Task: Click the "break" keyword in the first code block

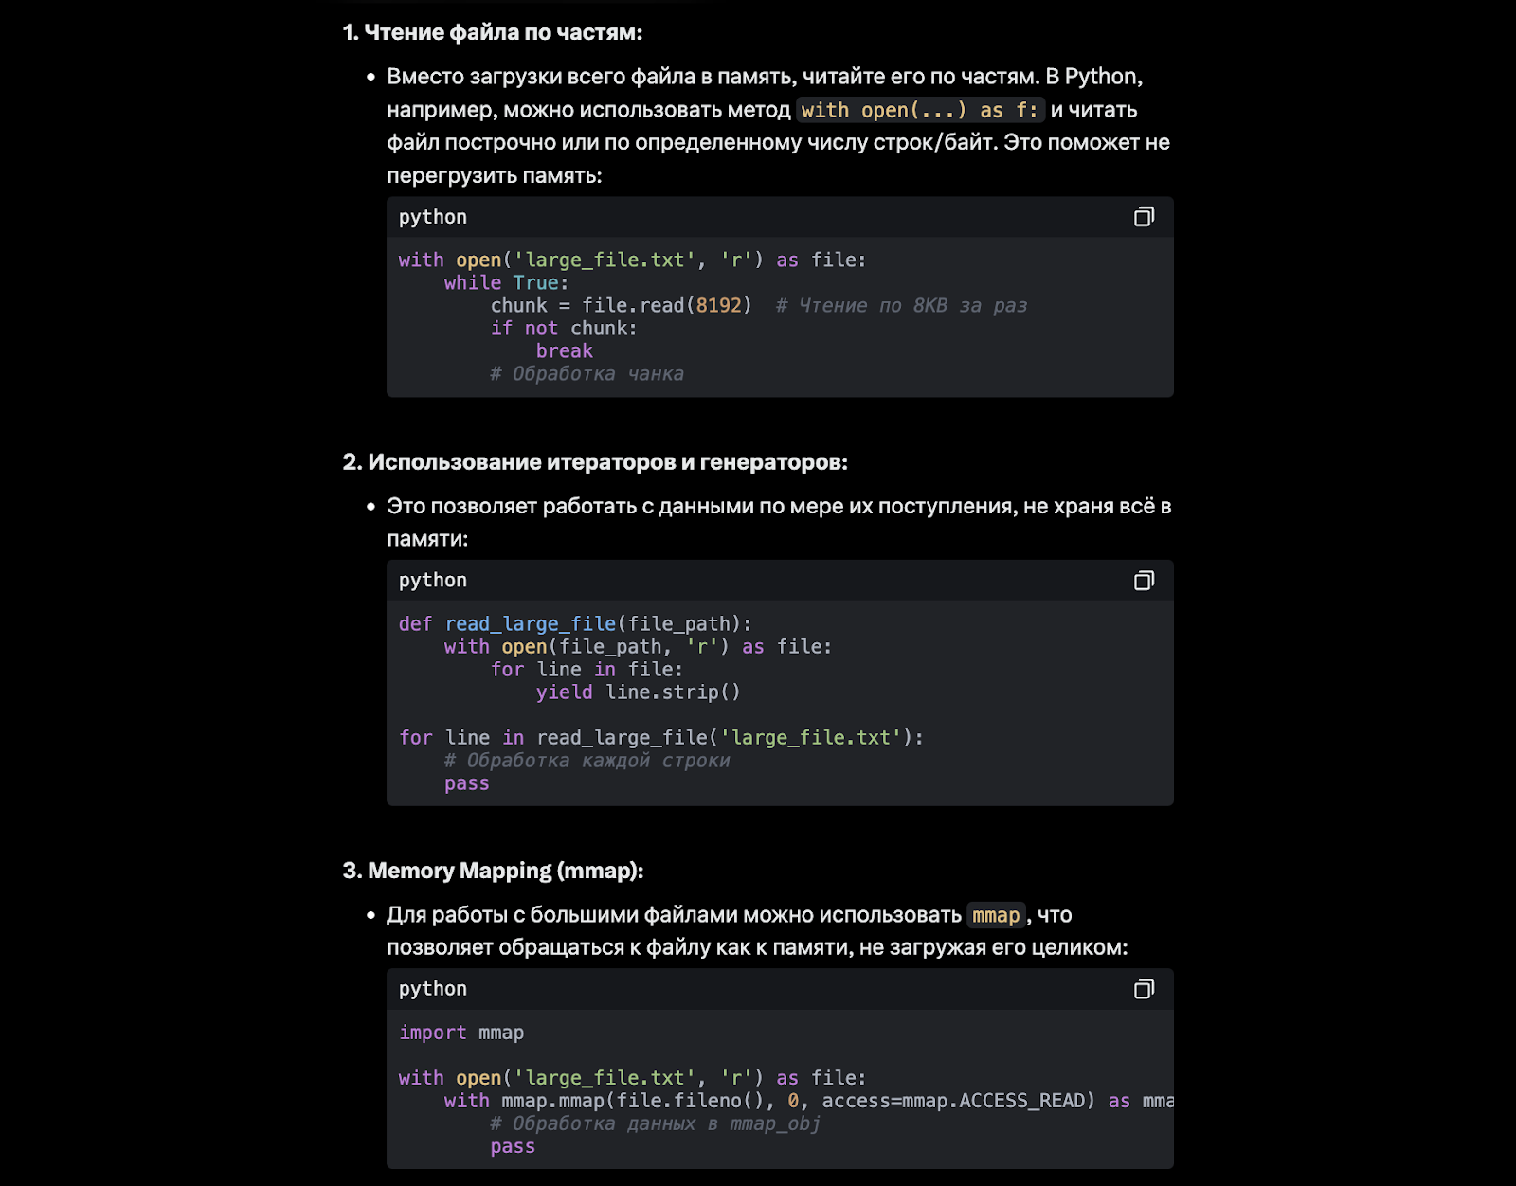Action: (565, 351)
